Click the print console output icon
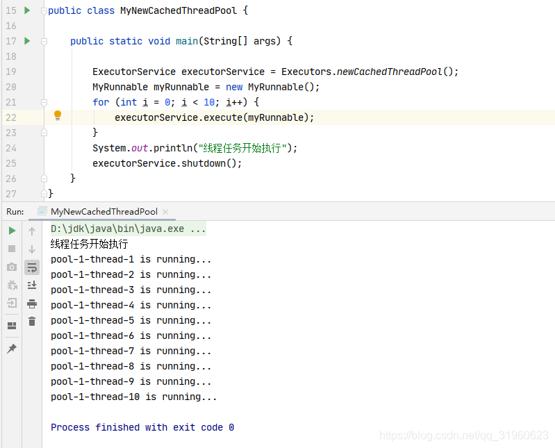This screenshot has width=555, height=448. pyautogui.click(x=32, y=304)
